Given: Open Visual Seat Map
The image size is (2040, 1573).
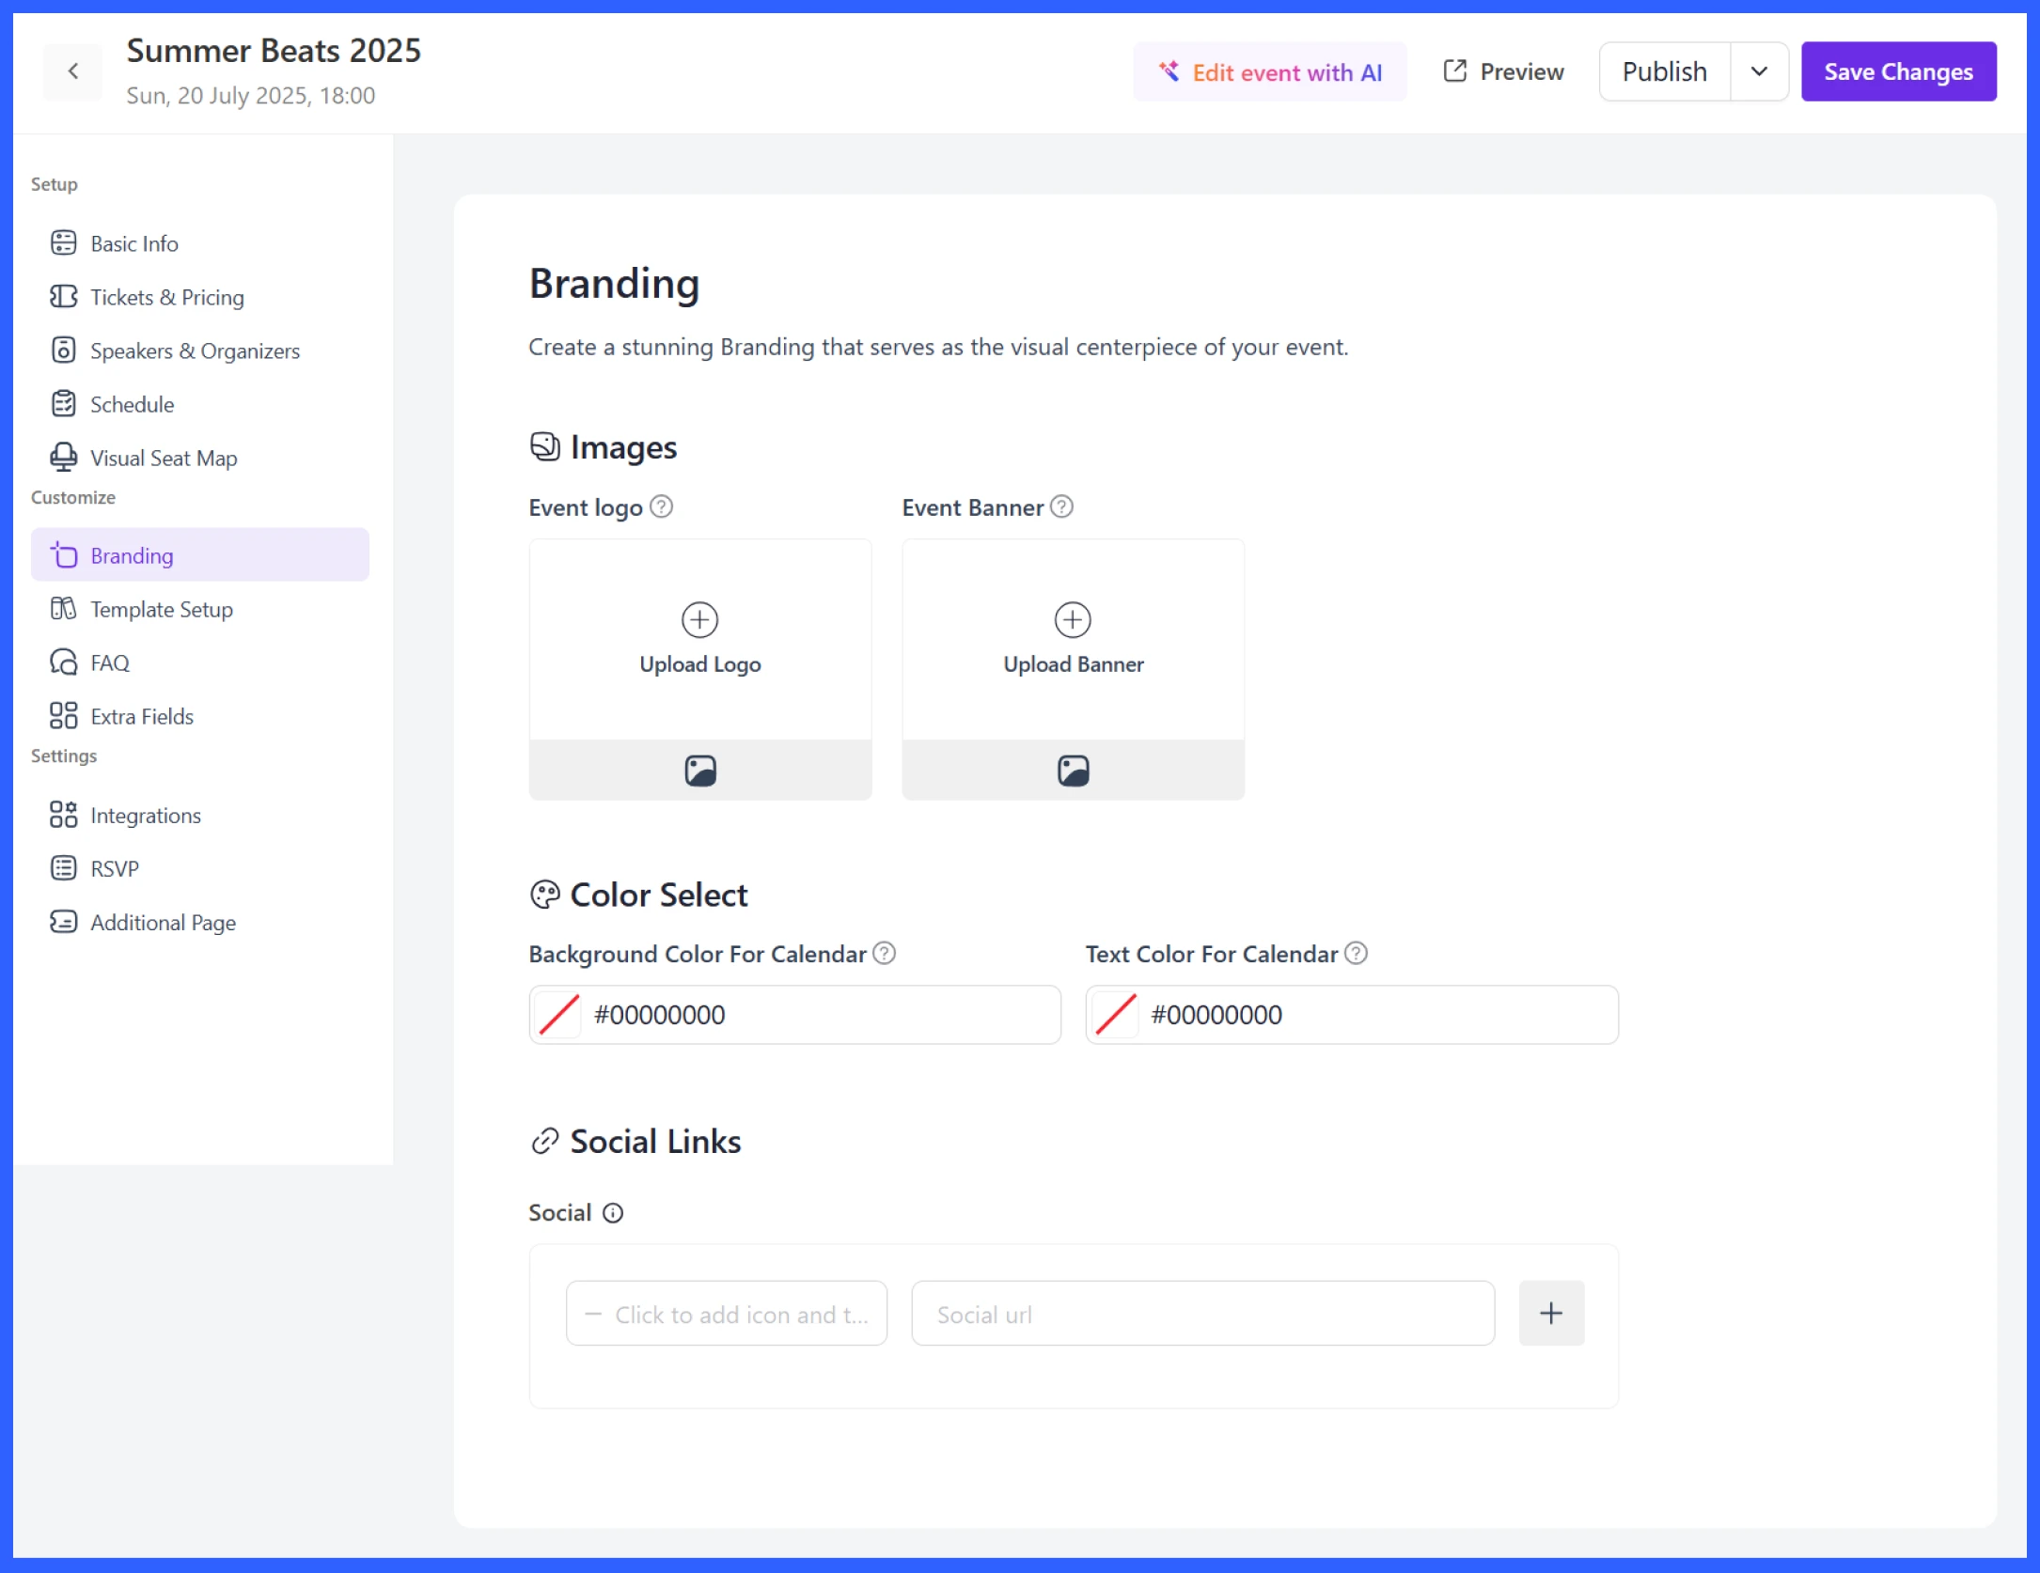Looking at the screenshot, I should 200,458.
